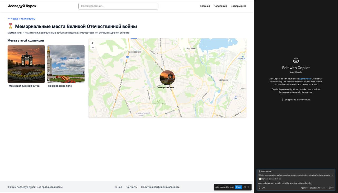The image size is (338, 193).
Task: Open the tools configuration icon in chat
Action: (263, 188)
